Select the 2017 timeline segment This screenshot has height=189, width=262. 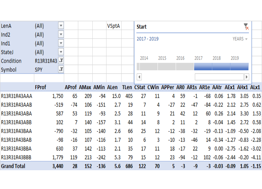tap(203, 66)
